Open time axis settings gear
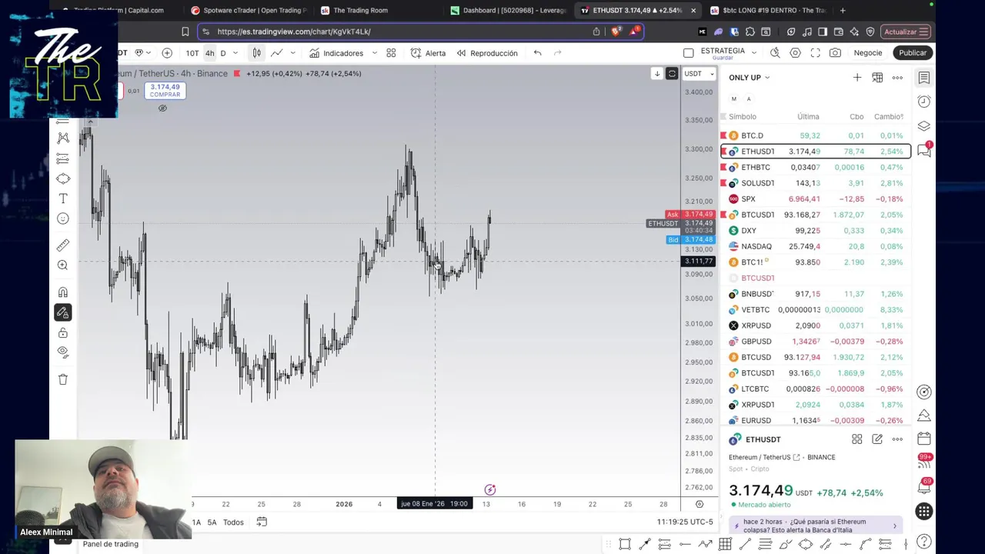 click(700, 504)
